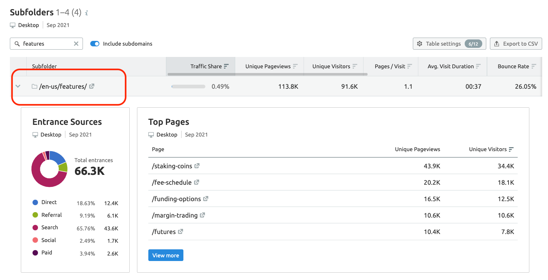The image size is (548, 280).
Task: Click Unique Pageviews header in Top Pages
Action: [x=418, y=149]
